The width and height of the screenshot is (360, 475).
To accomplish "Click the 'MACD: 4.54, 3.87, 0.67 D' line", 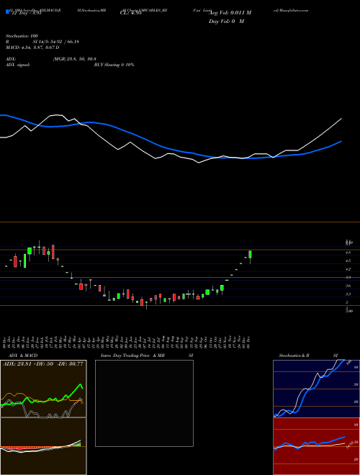I will (32, 47).
